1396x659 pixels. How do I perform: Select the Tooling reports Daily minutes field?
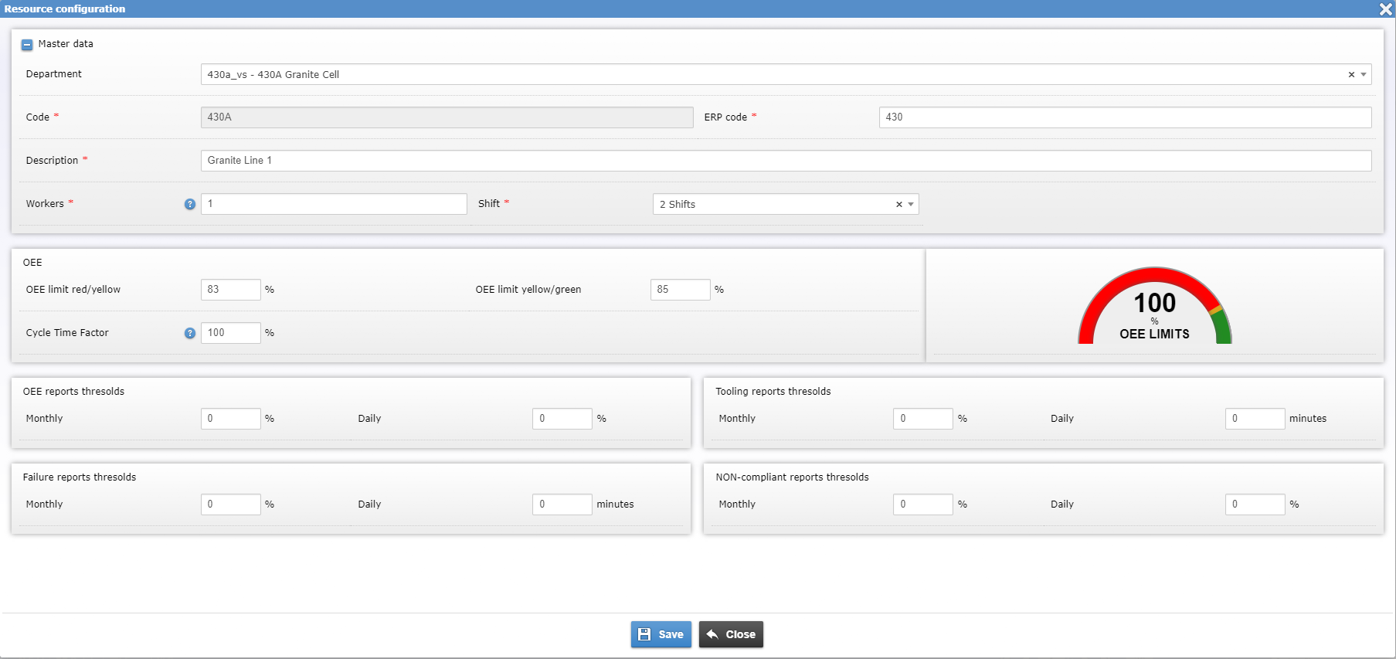[x=1254, y=419]
